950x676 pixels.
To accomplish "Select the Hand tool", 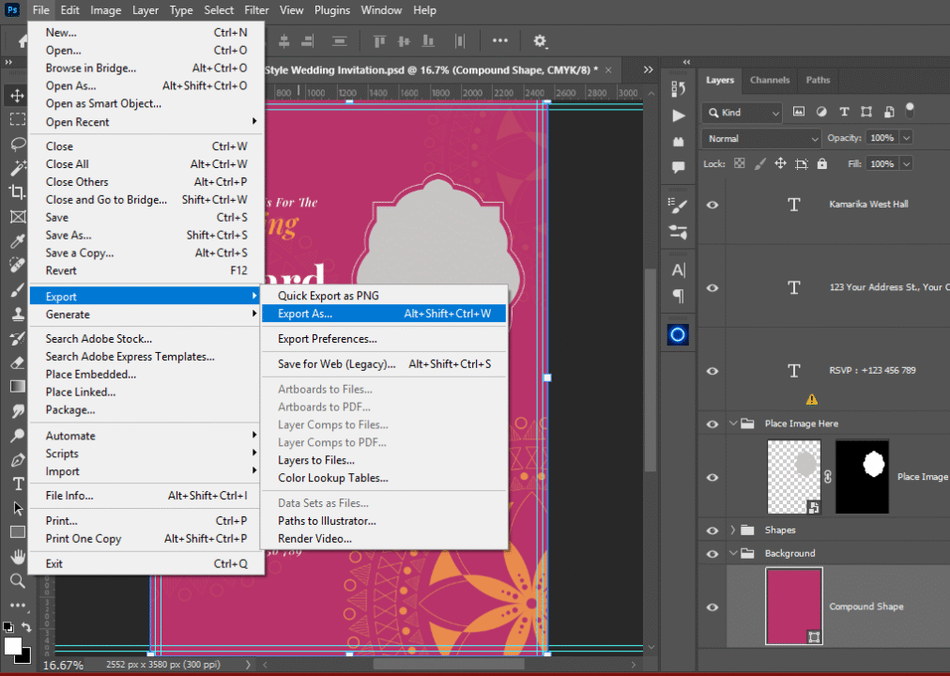I will pyautogui.click(x=17, y=556).
